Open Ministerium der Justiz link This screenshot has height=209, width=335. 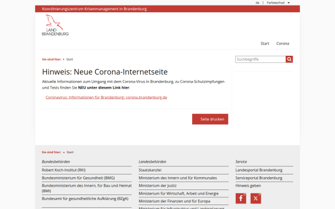(157, 186)
